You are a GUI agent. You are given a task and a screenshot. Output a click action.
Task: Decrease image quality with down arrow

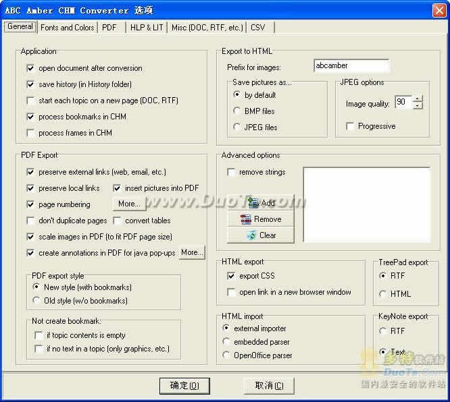tap(418, 105)
